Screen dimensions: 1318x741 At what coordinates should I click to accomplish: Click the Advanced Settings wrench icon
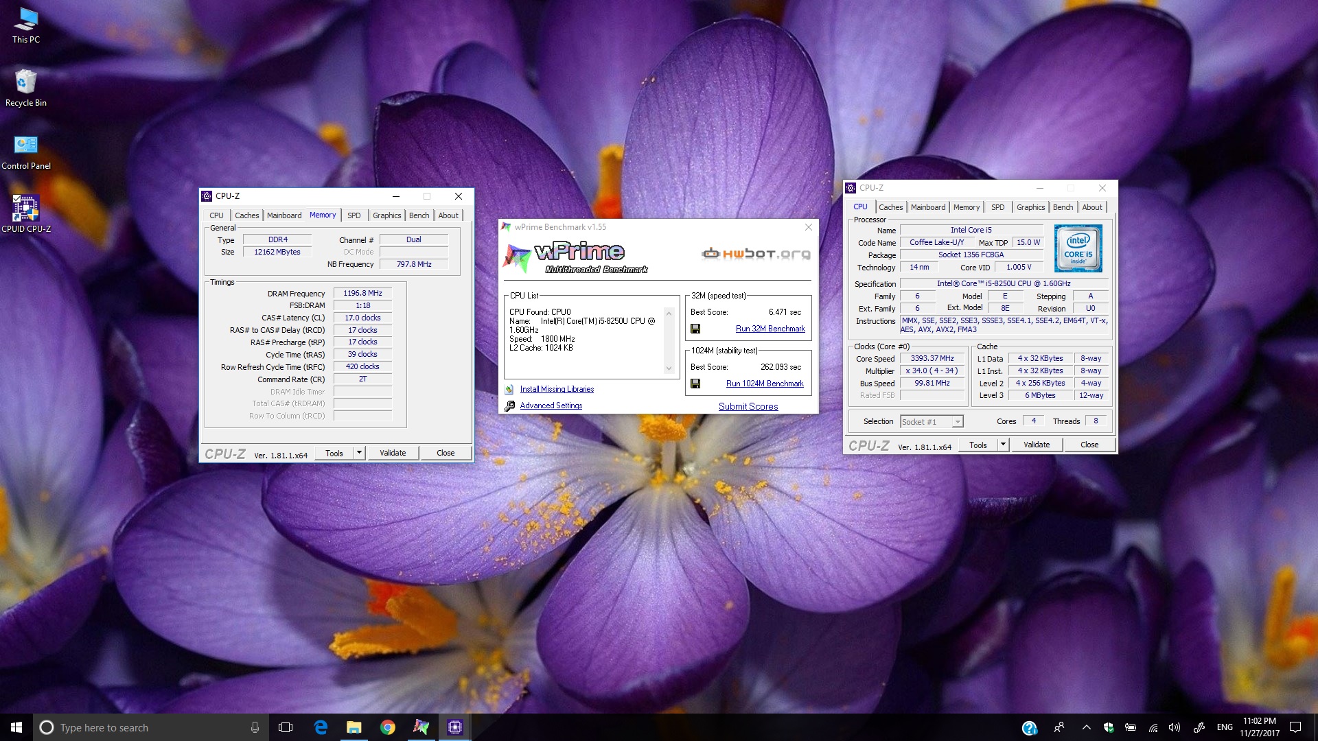pos(509,405)
